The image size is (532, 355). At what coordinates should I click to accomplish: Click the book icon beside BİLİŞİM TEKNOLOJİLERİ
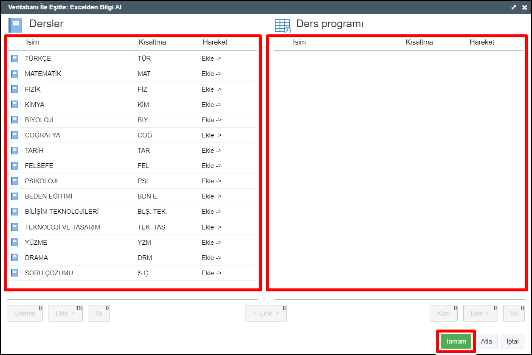click(x=14, y=211)
